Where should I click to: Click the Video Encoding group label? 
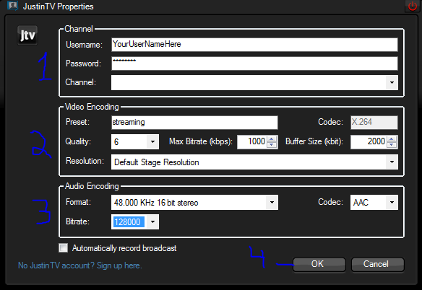click(x=92, y=107)
